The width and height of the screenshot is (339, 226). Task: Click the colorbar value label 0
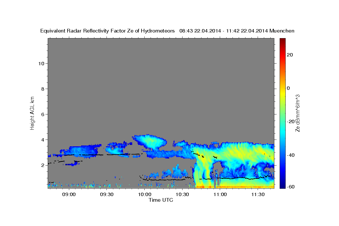pos(288,88)
